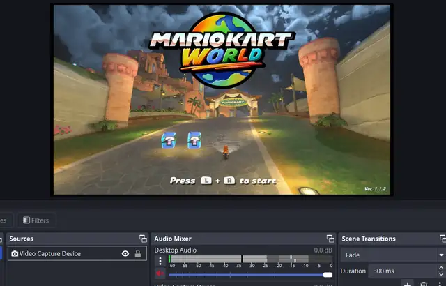Click the Scene Transitions panel title
This screenshot has height=286, width=446.
(x=369, y=239)
